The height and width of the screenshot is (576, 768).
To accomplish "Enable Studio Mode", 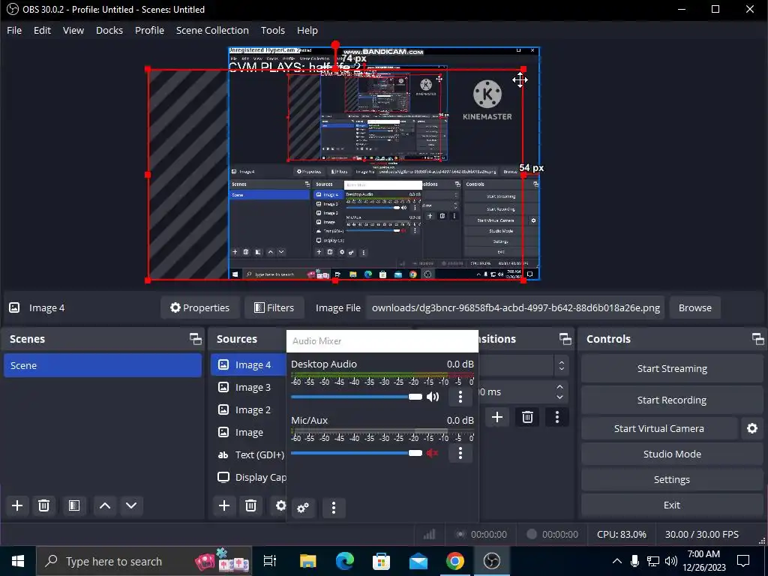I will (x=672, y=454).
